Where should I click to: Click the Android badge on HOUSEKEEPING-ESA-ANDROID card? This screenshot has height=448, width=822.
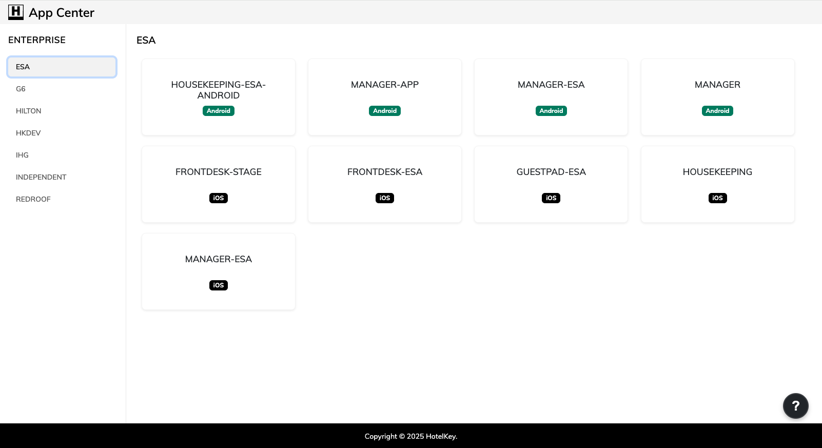tap(219, 111)
